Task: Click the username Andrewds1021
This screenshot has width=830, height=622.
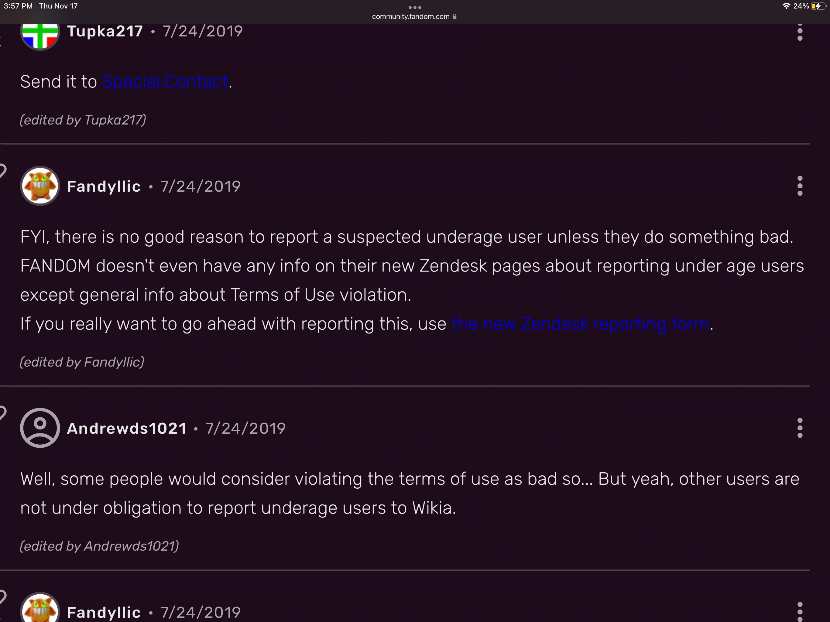Action: click(x=126, y=428)
